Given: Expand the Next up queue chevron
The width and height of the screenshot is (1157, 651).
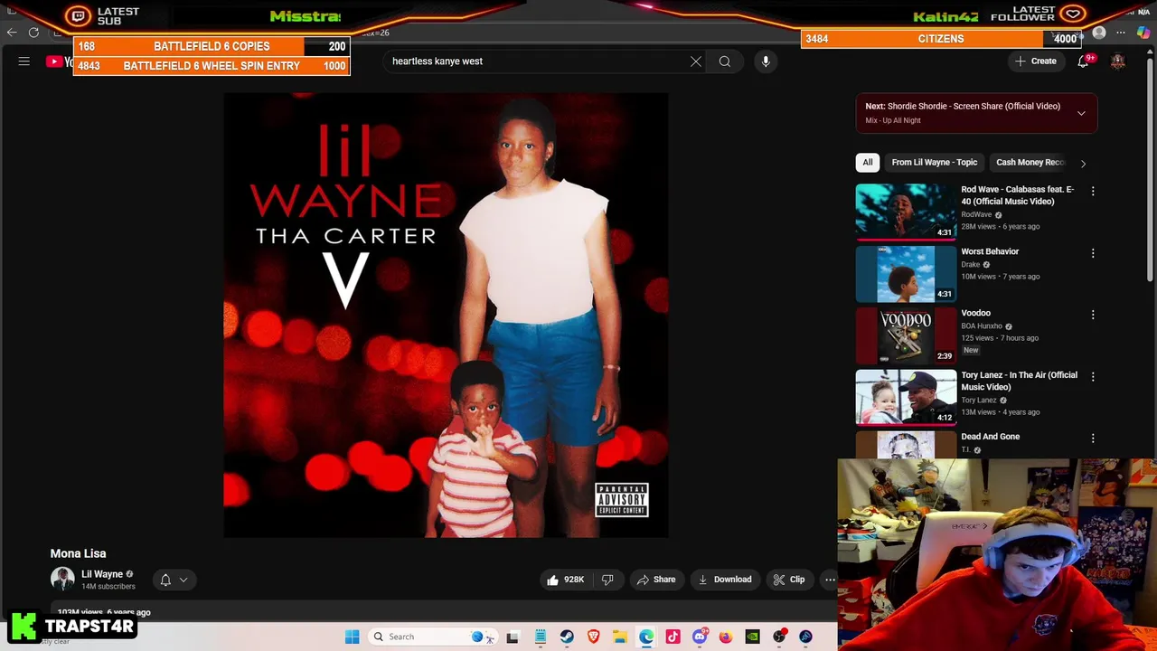Looking at the screenshot, I should [x=1081, y=113].
